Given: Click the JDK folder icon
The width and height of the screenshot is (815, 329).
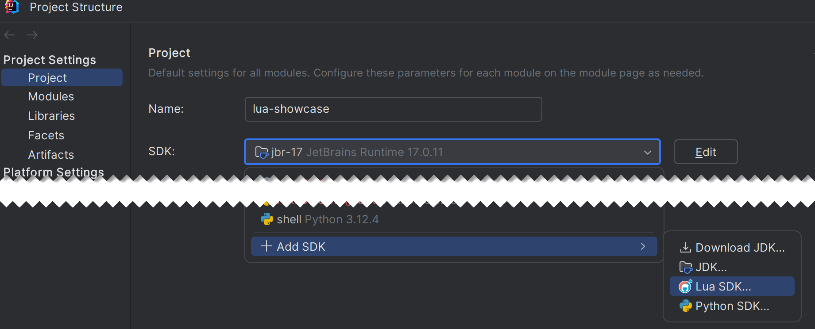Looking at the screenshot, I should (x=685, y=267).
